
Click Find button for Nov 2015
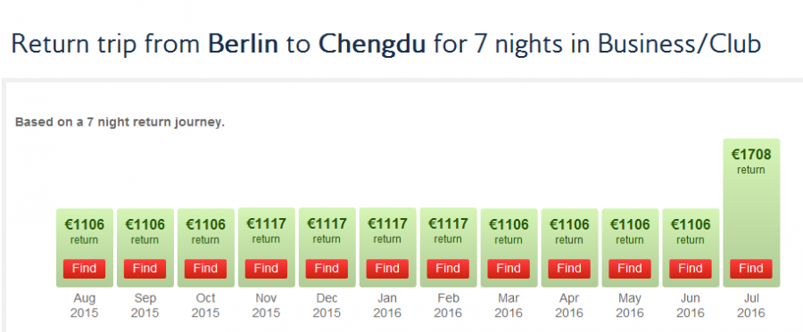click(x=266, y=269)
